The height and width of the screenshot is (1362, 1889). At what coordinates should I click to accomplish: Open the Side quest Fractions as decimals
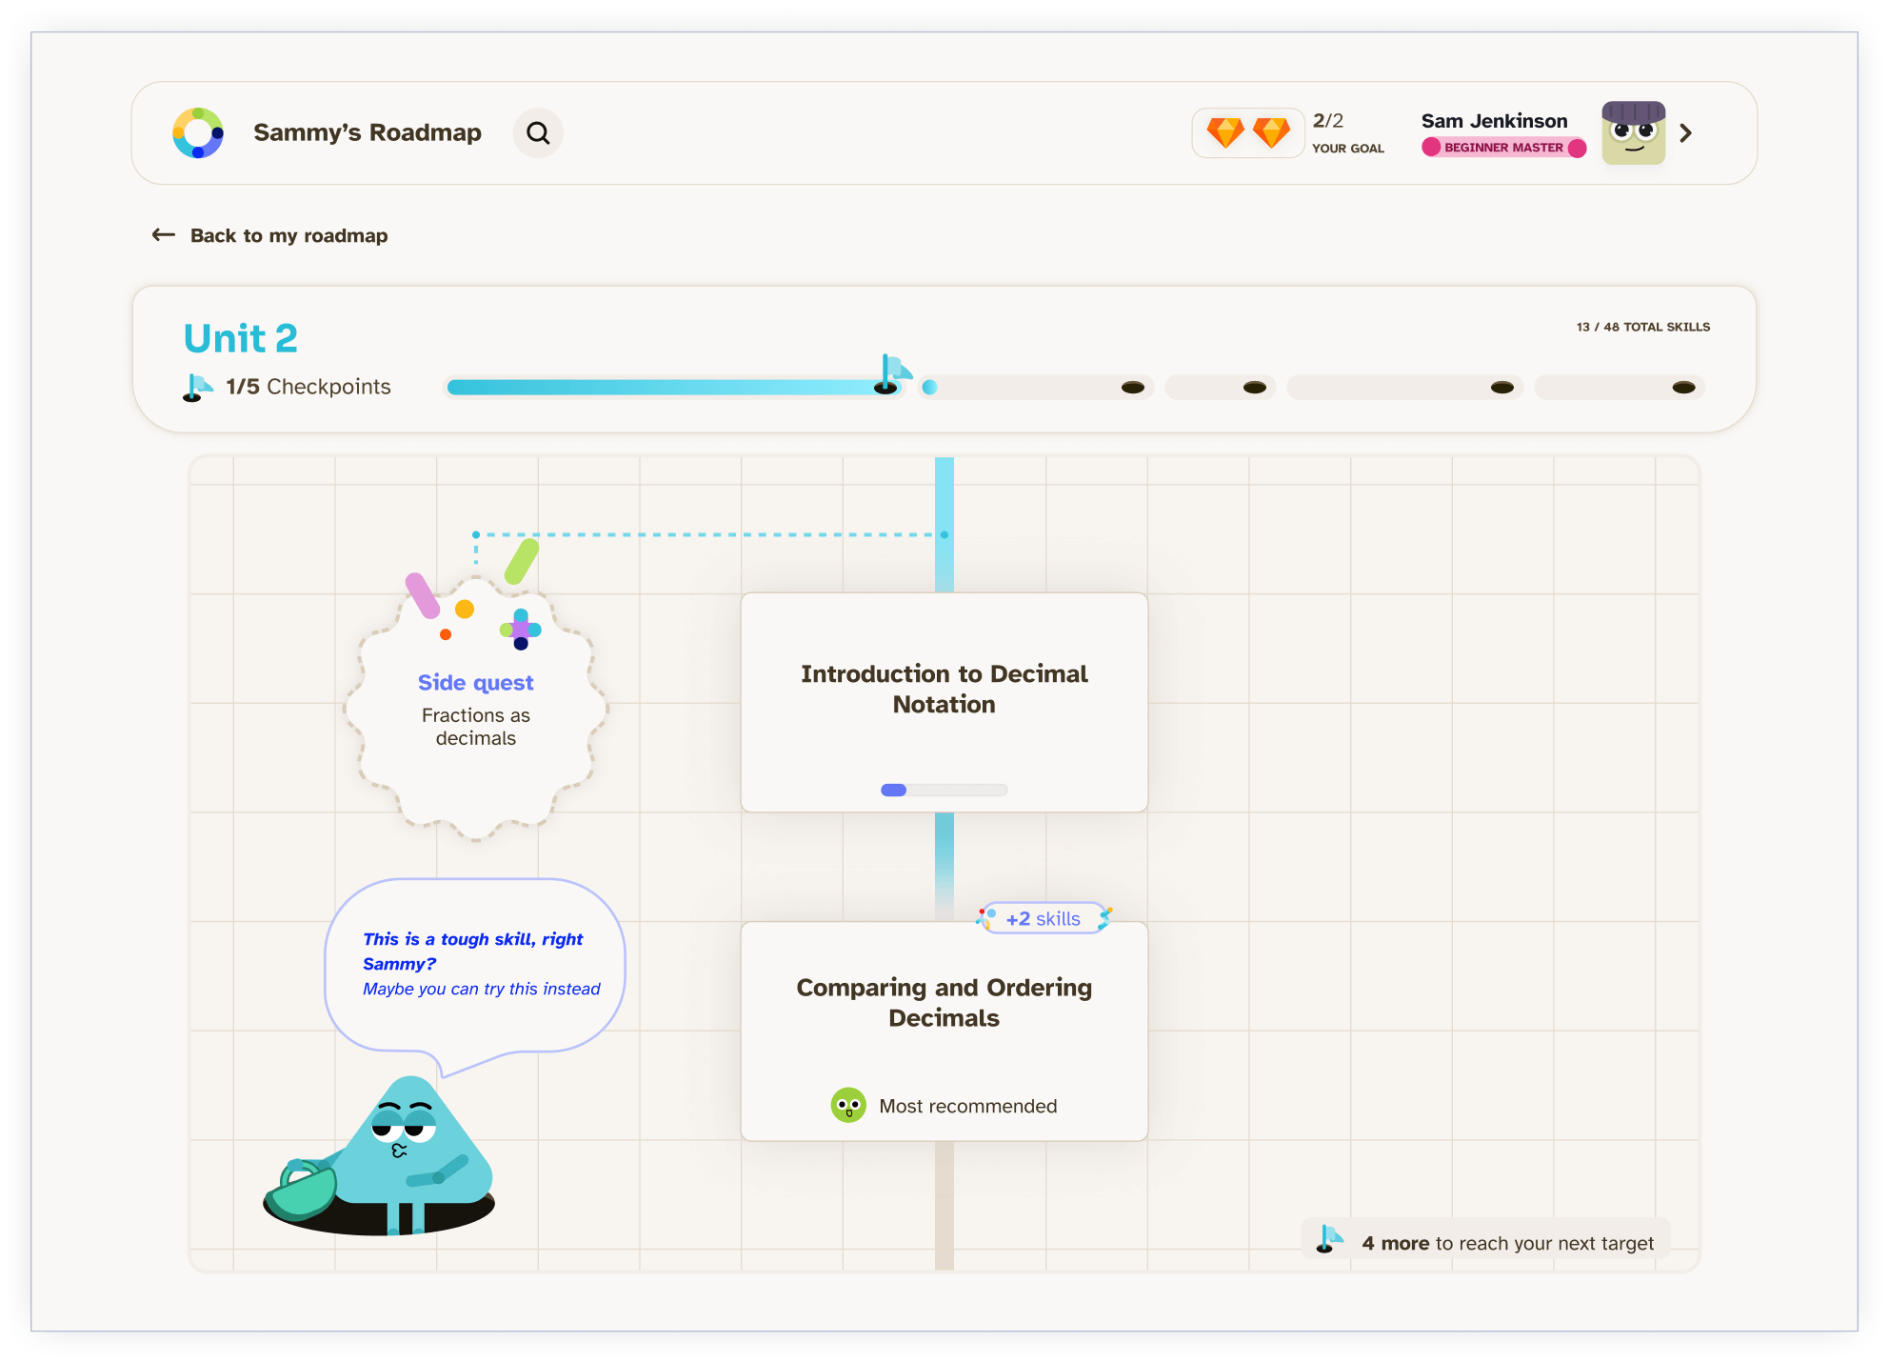475,710
